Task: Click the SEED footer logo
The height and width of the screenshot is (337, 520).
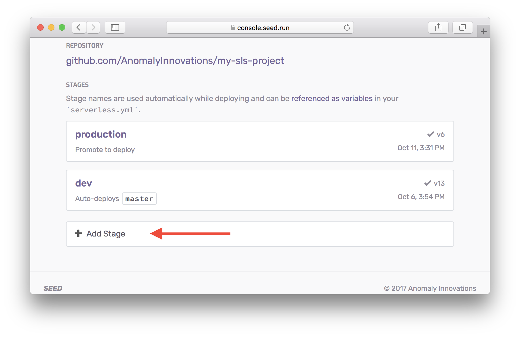Action: (x=53, y=288)
